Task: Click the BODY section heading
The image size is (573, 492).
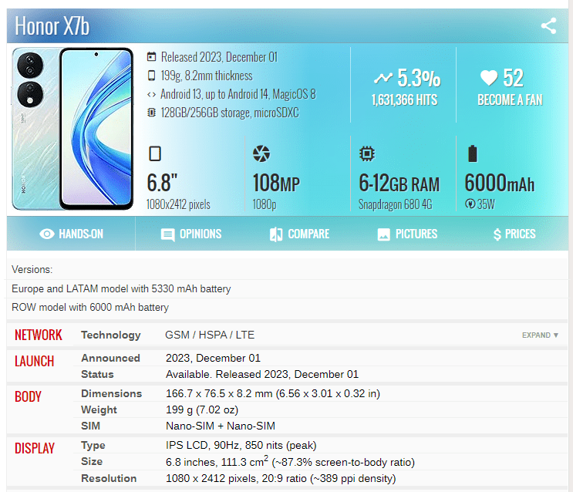Action: click(29, 396)
